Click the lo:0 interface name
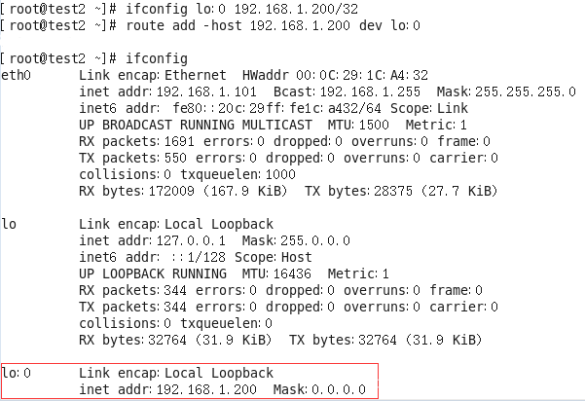 click(17, 374)
